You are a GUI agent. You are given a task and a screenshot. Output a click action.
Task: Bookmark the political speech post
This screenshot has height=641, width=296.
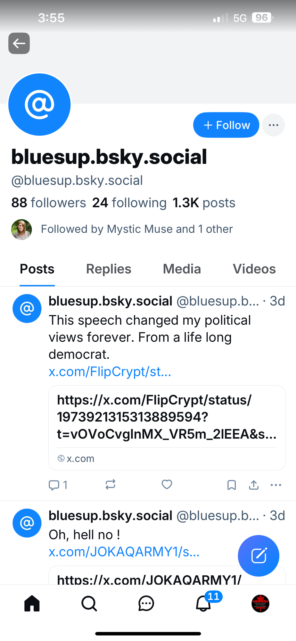231,485
